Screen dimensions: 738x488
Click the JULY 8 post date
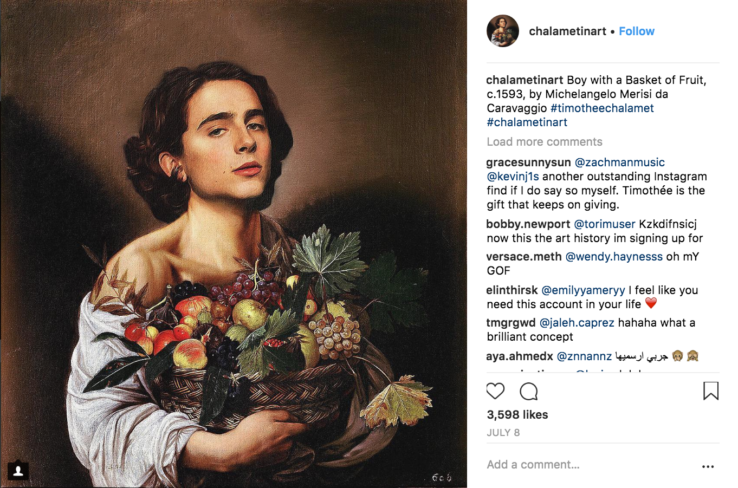[x=503, y=433]
